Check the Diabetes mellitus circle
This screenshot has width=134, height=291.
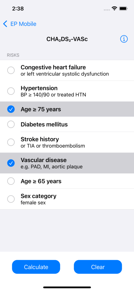pyautogui.click(x=11, y=124)
